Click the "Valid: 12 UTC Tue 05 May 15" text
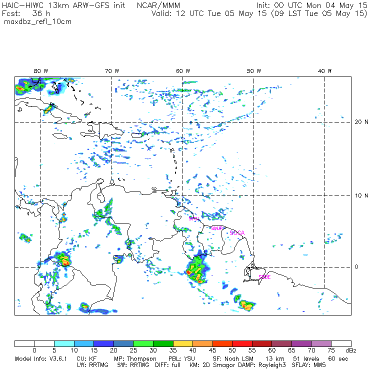This screenshot has width=370, height=370. [x=209, y=13]
